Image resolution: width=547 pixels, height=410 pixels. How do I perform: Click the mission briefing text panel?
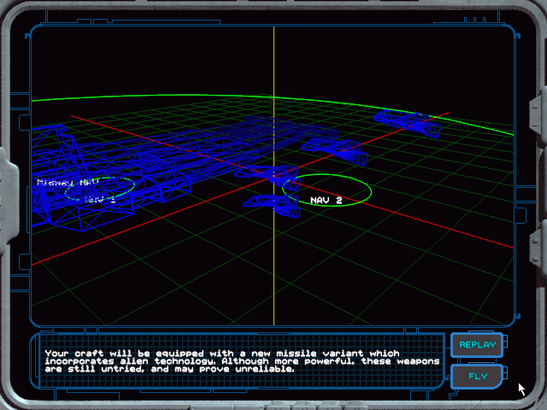coord(241,361)
